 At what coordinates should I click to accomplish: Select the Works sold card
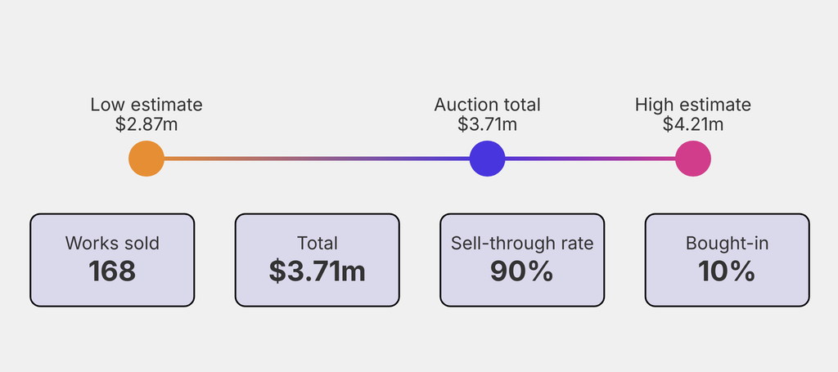pos(112,260)
